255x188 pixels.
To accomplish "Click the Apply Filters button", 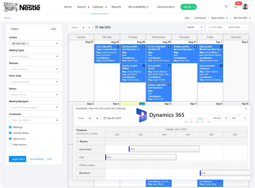I will [18, 159].
